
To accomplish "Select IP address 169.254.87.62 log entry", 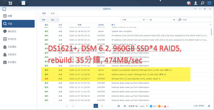I will (x=125, y=40).
